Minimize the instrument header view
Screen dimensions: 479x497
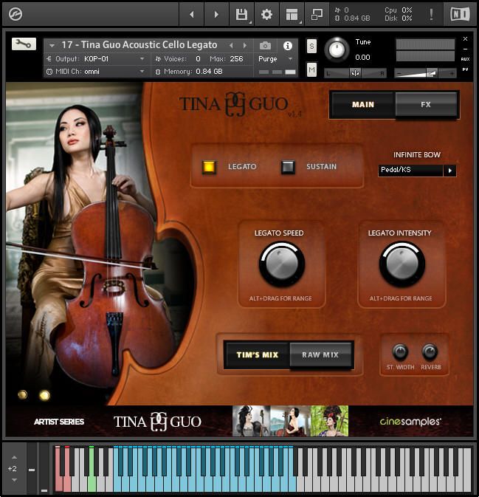coord(465,49)
